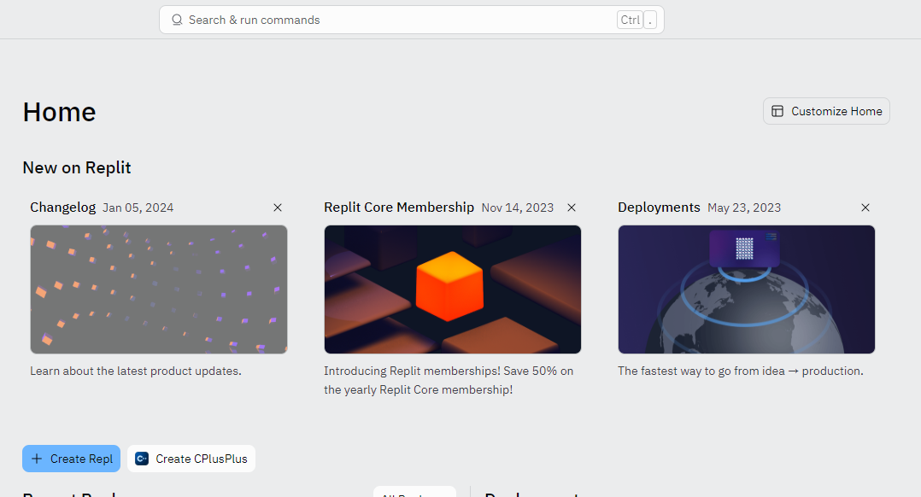Click the C++ language icon
Screen dimensions: 921x497
pyautogui.click(x=142, y=459)
